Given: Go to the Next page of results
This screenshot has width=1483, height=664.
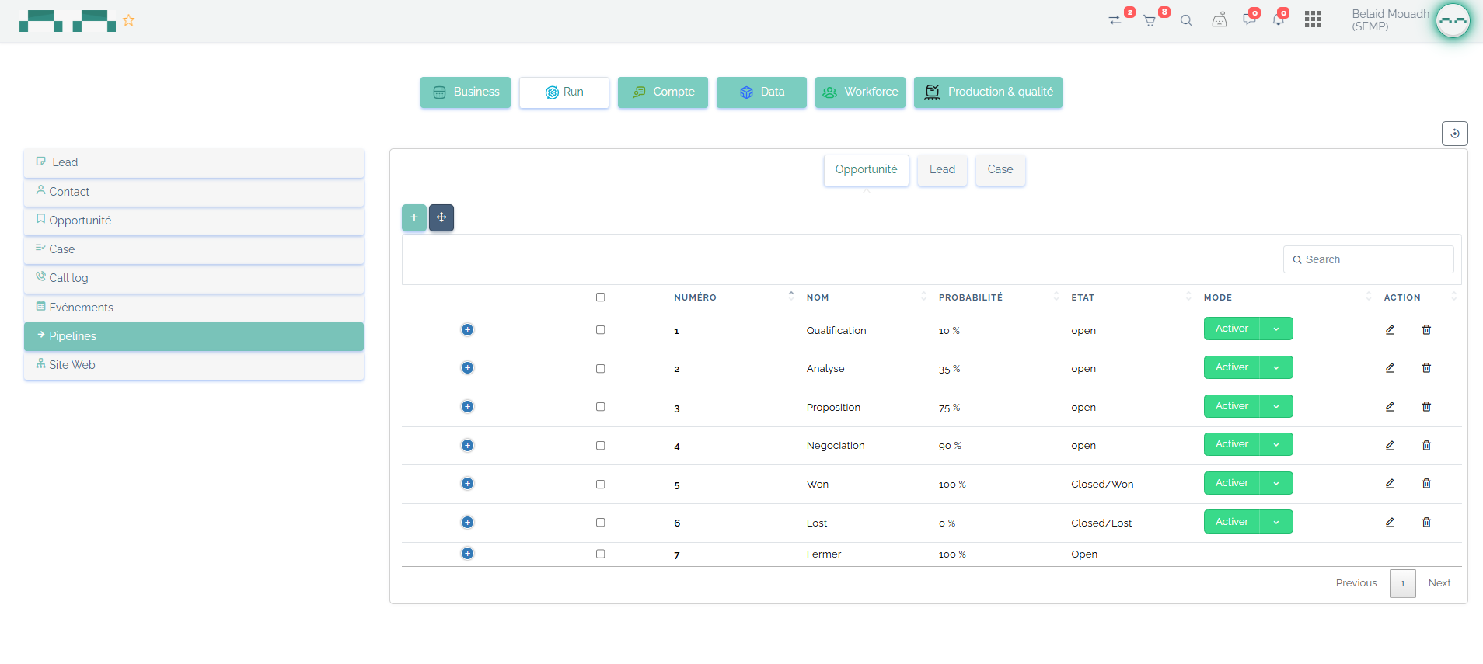Looking at the screenshot, I should [1439, 583].
